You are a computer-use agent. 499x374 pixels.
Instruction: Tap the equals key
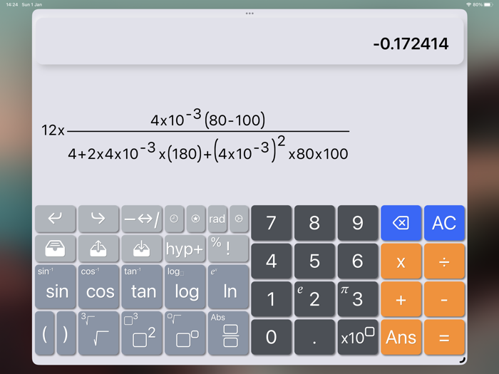[444, 337]
